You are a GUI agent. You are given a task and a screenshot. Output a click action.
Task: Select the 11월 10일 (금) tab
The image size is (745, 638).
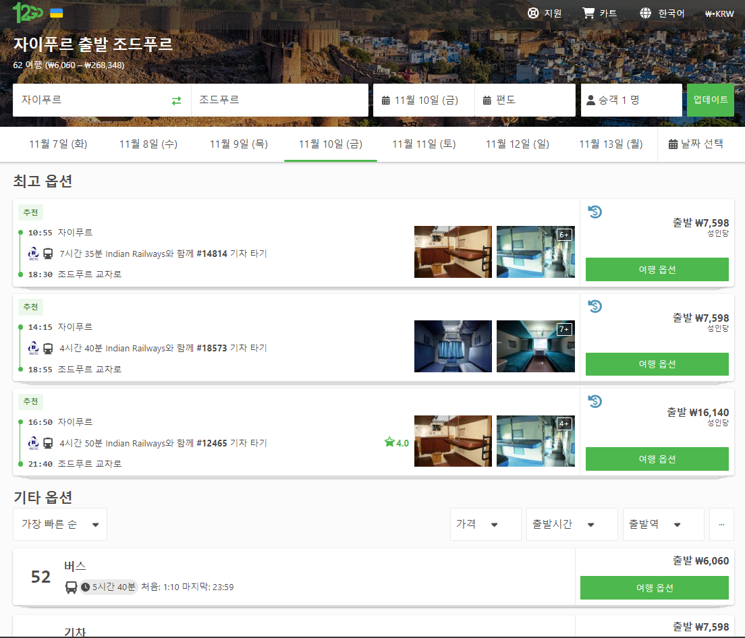(x=331, y=144)
